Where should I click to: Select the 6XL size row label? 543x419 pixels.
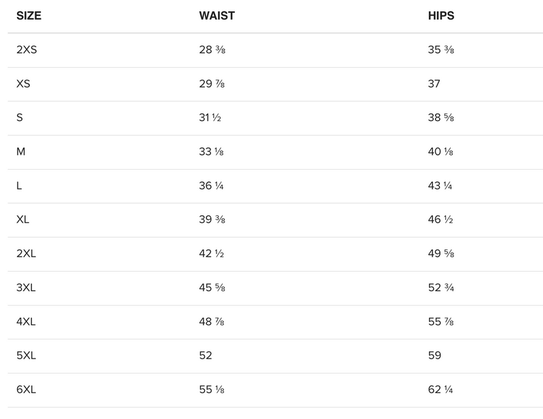tap(26, 390)
